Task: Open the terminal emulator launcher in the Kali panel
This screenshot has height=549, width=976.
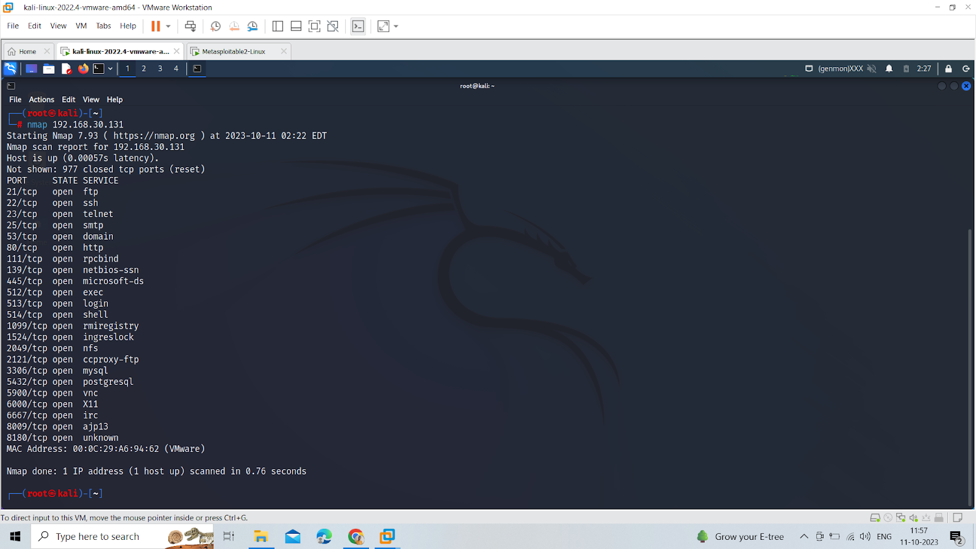Action: (99, 69)
